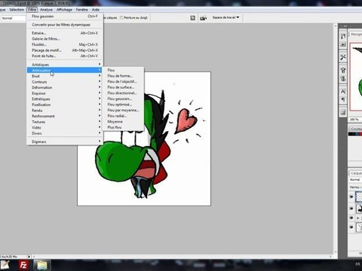Click the FR language indicator in tray
The height and width of the screenshot is (271, 362).
click(x=357, y=264)
